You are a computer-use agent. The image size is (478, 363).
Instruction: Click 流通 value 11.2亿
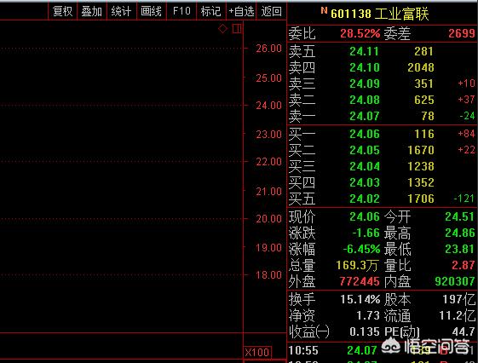(457, 315)
